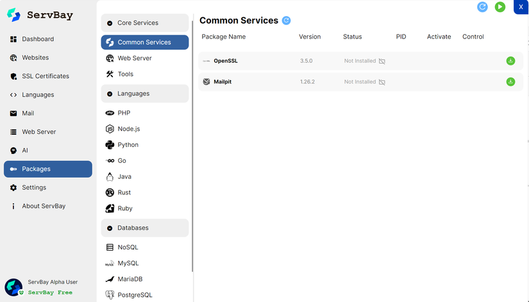
Task: Click the Ruby gem icon
Action: tap(110, 208)
